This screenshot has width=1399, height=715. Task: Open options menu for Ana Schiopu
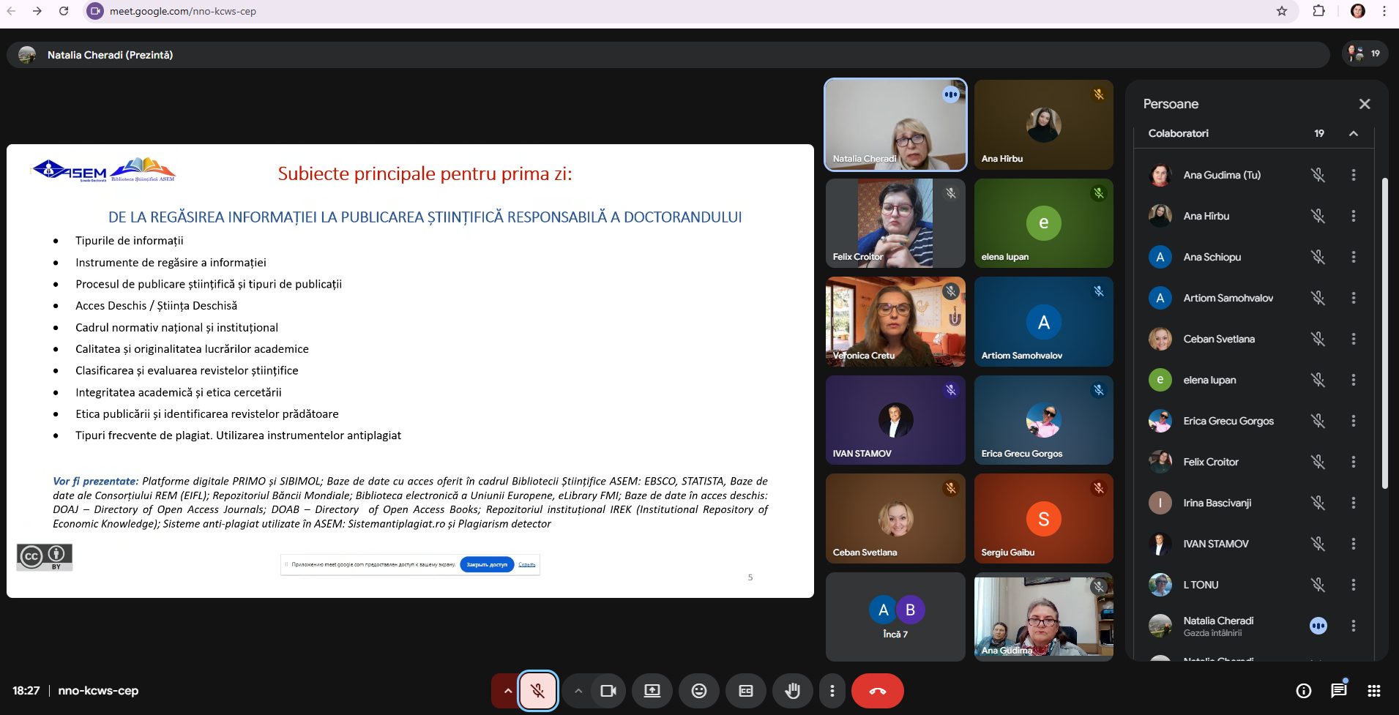point(1353,257)
